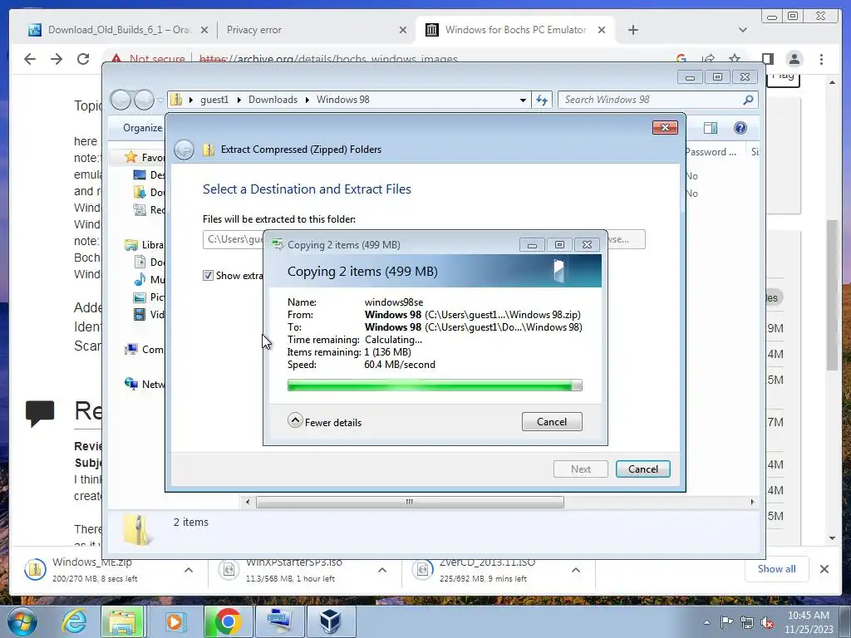Click Chrome share page icon
Image resolution: width=851 pixels, height=638 pixels.
pyautogui.click(x=708, y=58)
